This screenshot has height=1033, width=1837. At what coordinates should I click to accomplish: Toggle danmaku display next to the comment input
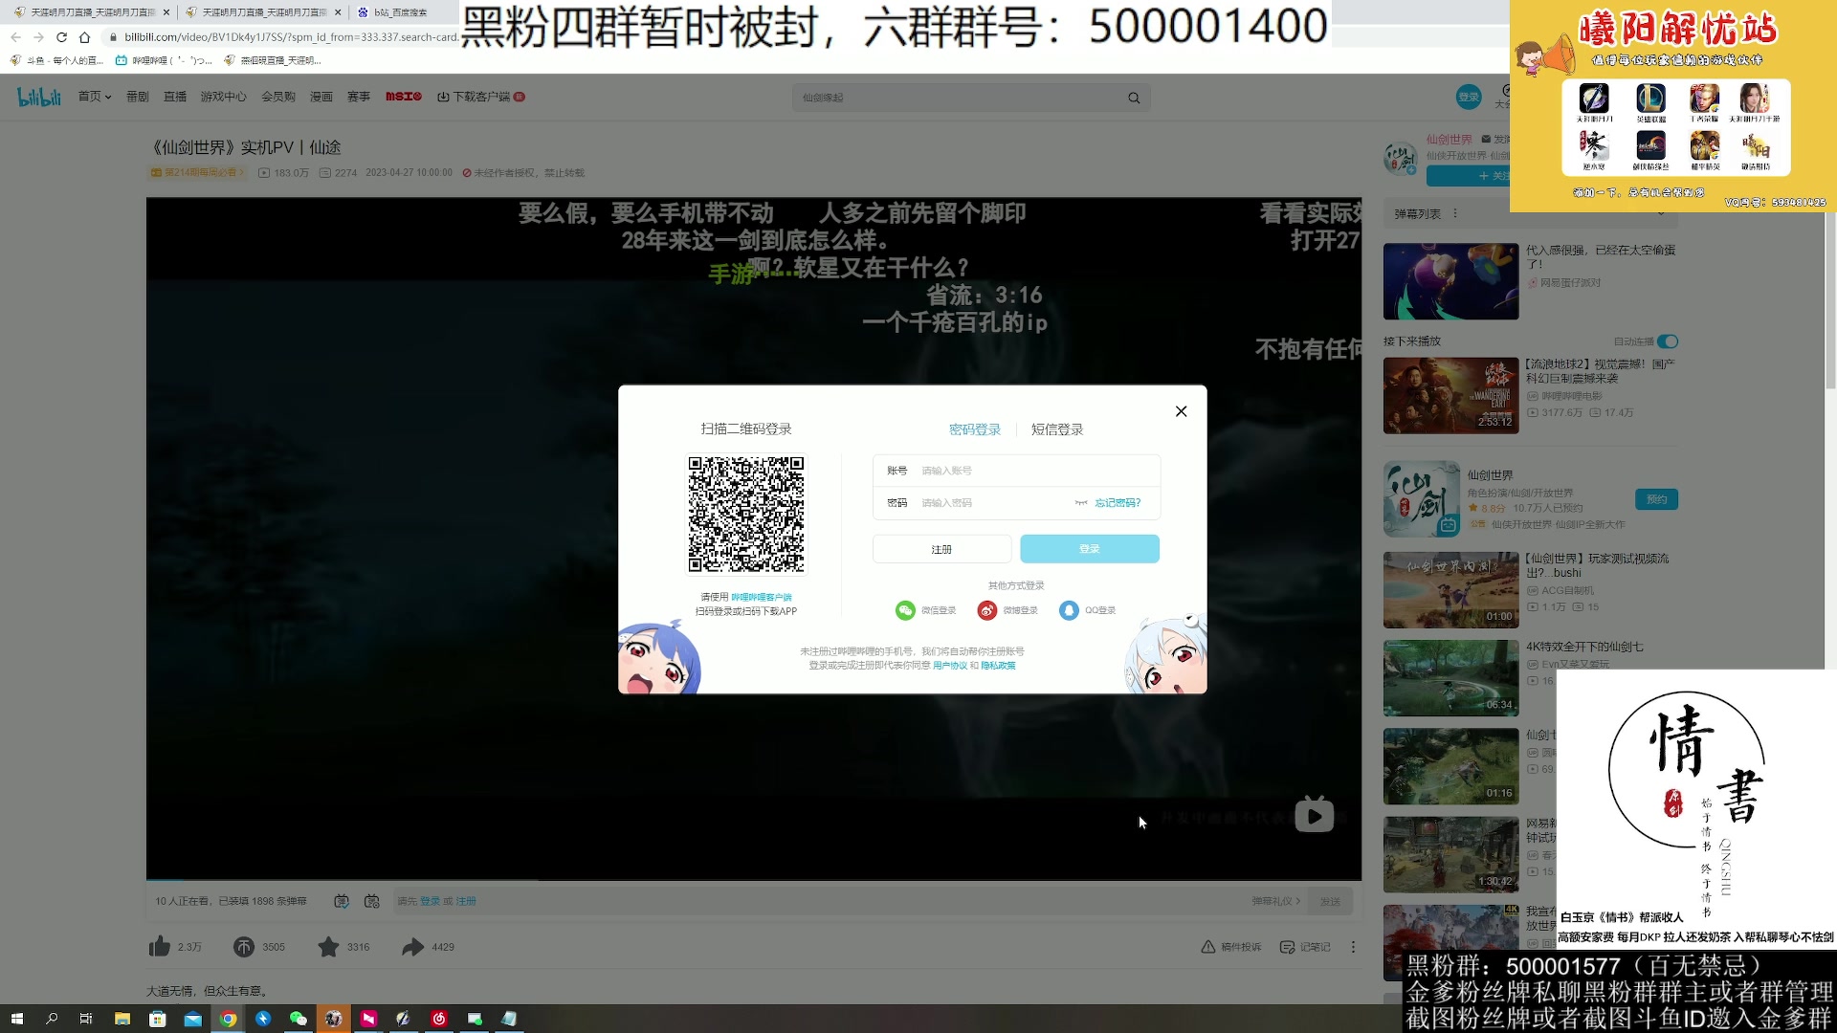(x=341, y=900)
